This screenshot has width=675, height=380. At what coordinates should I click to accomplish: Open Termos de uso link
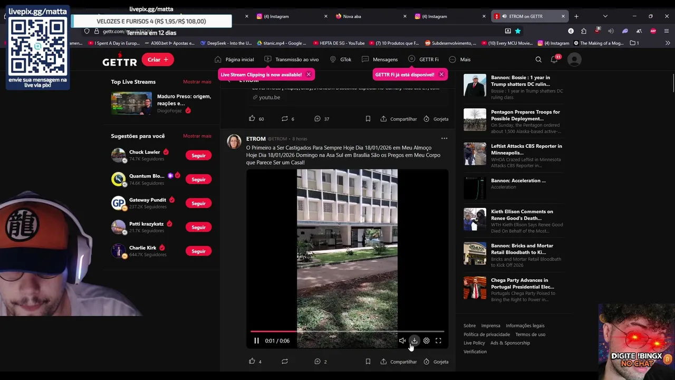(531, 335)
